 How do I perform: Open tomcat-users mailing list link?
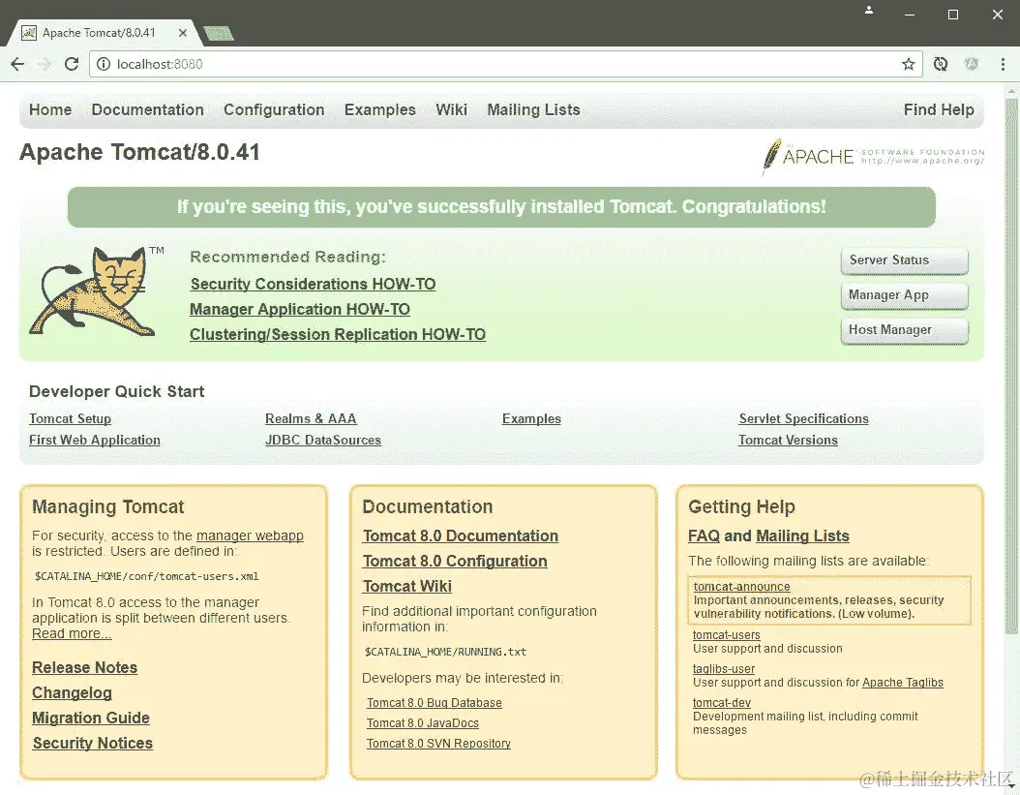pos(726,635)
